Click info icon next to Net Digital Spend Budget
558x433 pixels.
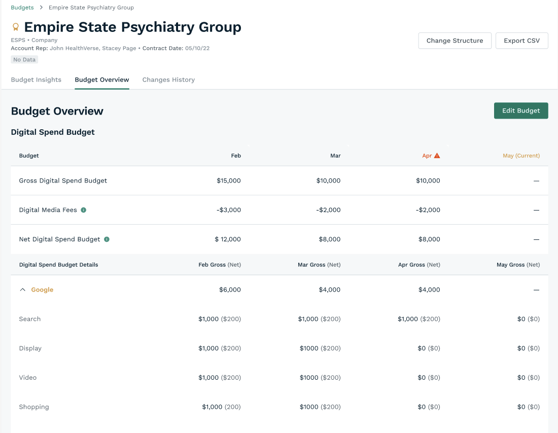(107, 239)
